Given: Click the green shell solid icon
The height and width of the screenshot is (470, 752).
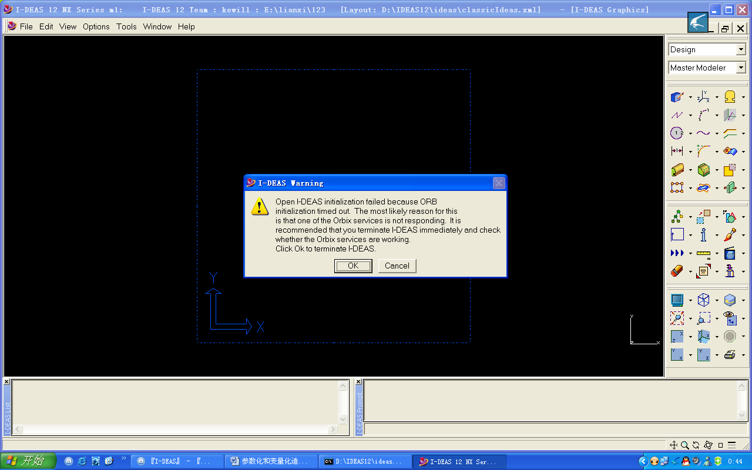Looking at the screenshot, I should 703,170.
